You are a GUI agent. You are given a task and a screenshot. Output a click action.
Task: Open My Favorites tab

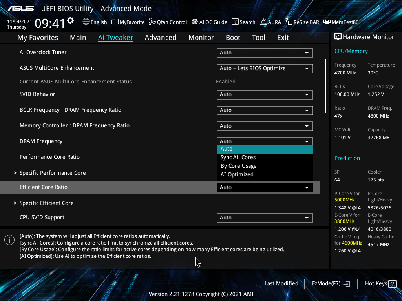click(38, 38)
